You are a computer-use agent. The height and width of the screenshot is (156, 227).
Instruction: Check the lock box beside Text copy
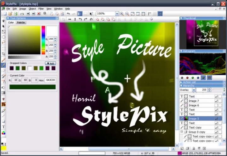(x=220, y=128)
